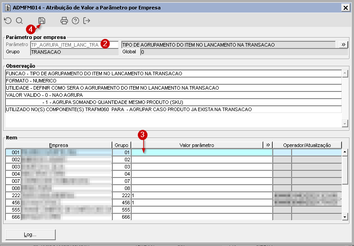Click Item grid scroll down arrow
This screenshot has height=246, width=354.
coord(345,217)
